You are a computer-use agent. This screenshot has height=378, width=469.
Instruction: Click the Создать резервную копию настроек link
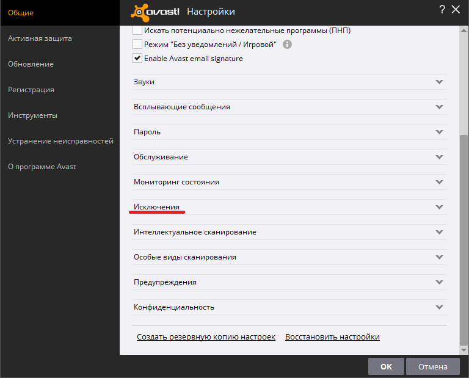click(206, 337)
